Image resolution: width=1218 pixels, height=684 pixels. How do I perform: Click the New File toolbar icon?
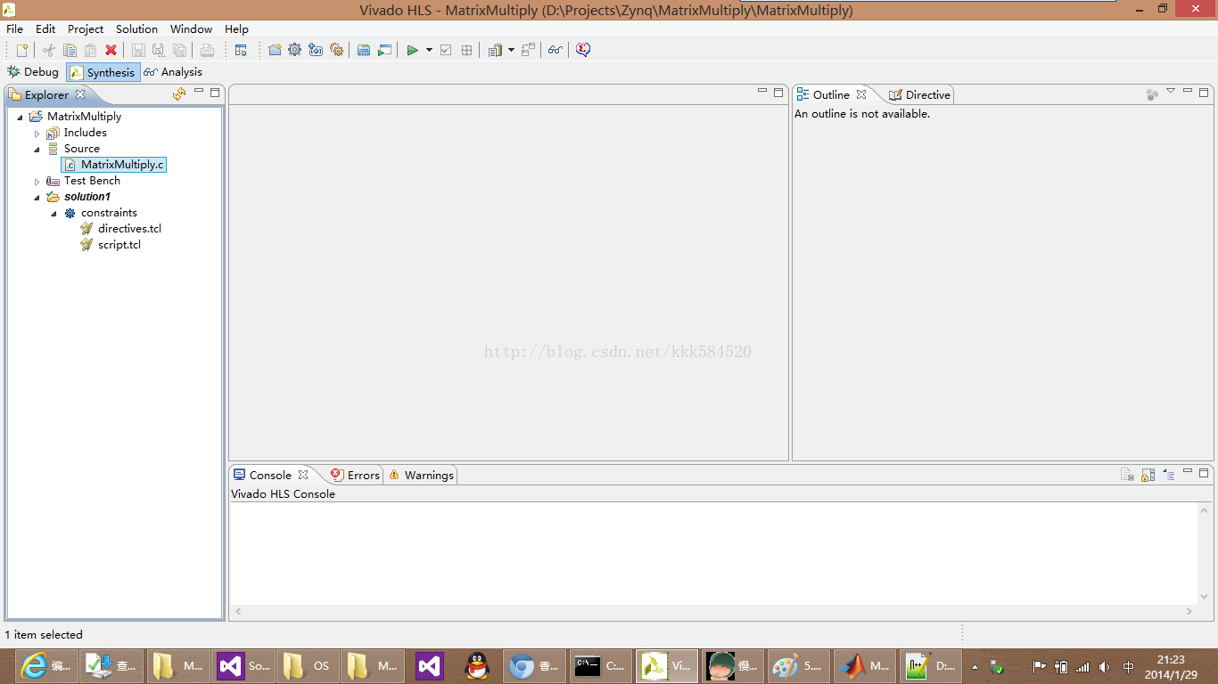22,50
